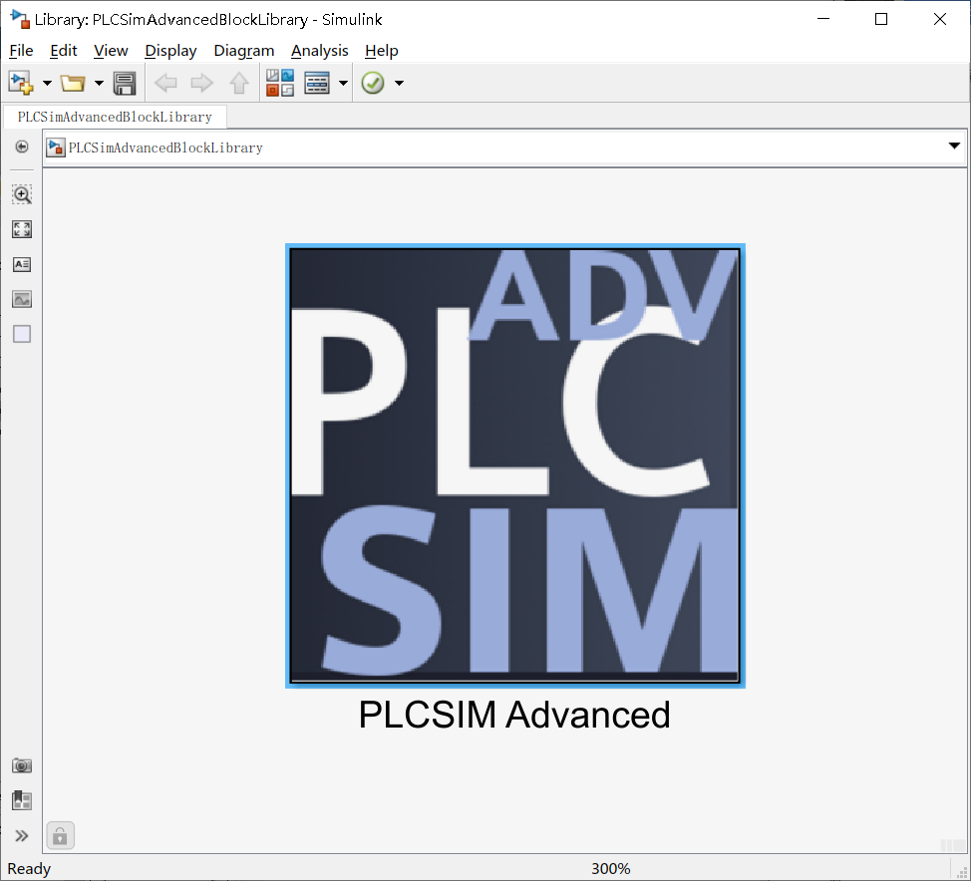This screenshot has width=971, height=881.
Task: Click the Viewmarks icon in the palette
Action: point(22,800)
